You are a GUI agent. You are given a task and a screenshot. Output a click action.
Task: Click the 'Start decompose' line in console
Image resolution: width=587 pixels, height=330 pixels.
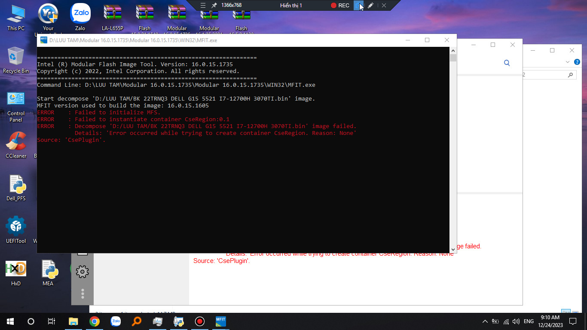[x=176, y=99]
